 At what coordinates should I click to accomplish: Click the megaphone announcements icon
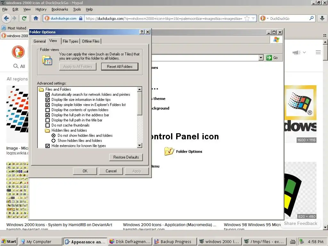296,53
